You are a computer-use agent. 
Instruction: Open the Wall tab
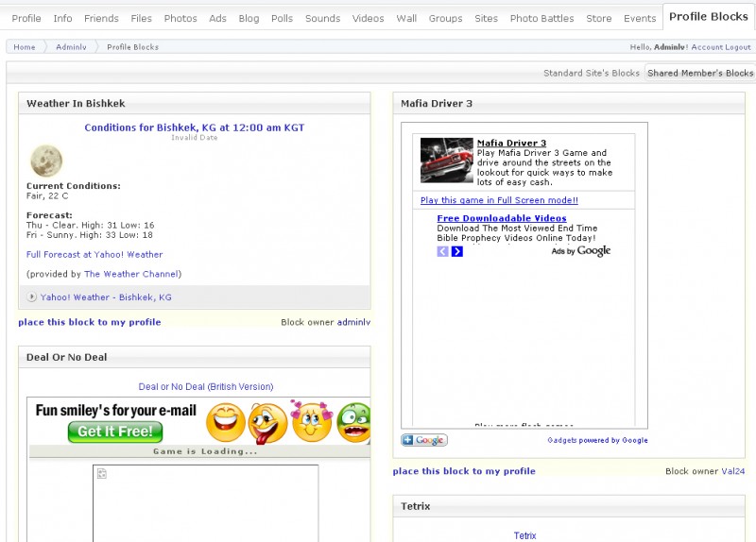406,18
